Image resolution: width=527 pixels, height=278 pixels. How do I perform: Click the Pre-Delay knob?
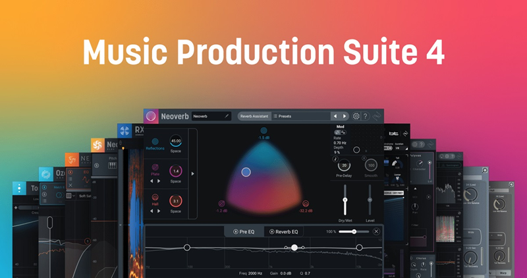(x=344, y=165)
